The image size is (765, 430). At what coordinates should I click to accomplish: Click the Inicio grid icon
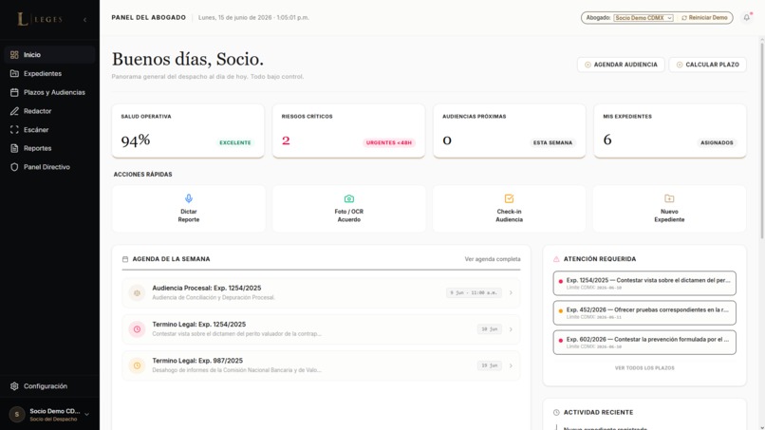14,55
